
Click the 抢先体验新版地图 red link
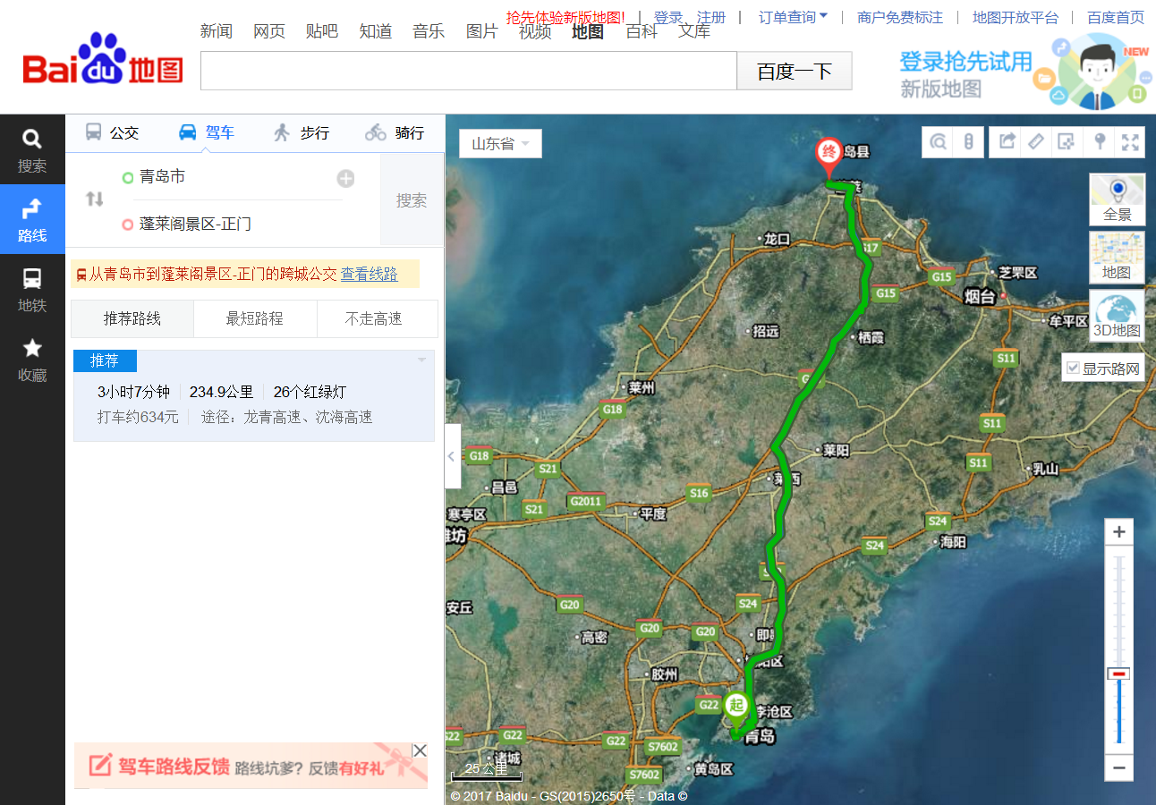point(565,17)
